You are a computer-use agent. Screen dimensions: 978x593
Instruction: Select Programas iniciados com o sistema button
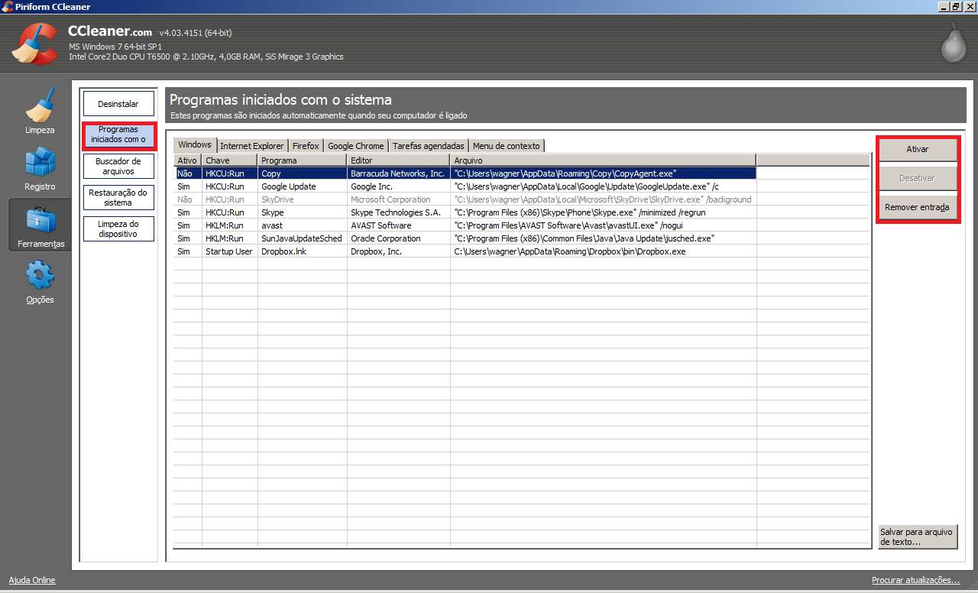point(118,135)
